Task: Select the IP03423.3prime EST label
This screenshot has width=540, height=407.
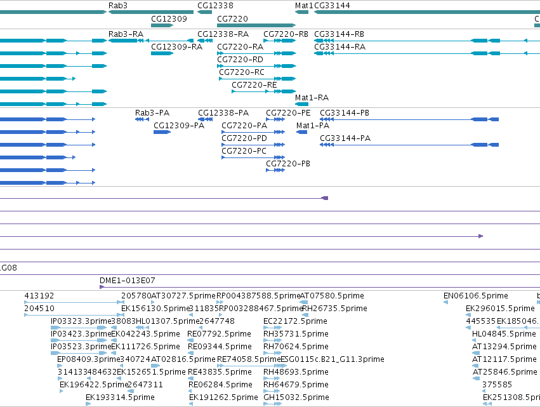Action: [x=81, y=334]
